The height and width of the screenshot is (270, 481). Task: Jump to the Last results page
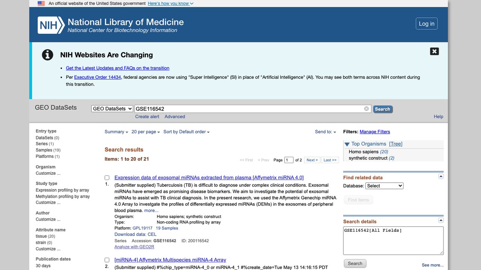click(330, 160)
